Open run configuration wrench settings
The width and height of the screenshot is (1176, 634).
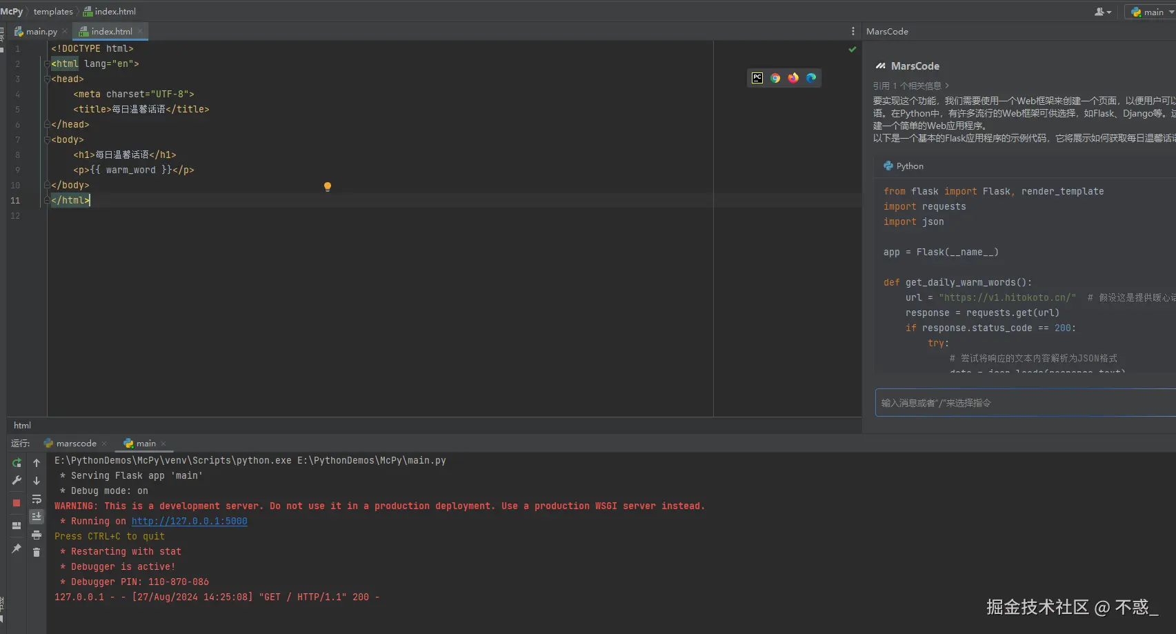tap(17, 481)
